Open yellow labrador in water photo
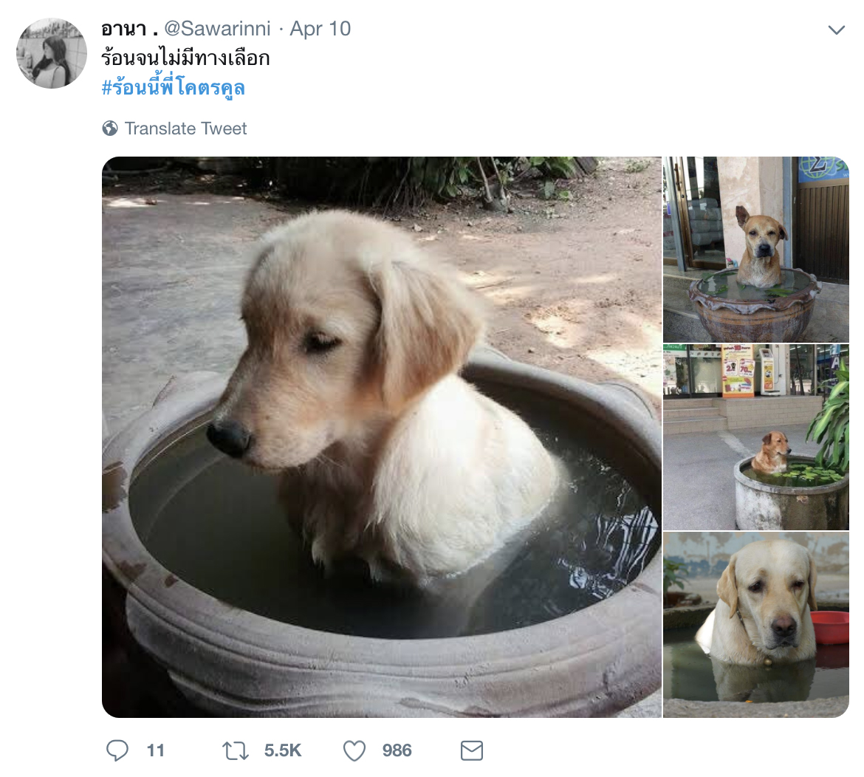 (x=756, y=625)
